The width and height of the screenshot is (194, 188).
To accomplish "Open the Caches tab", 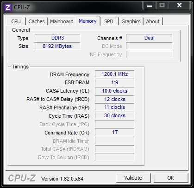I will coord(37,21).
